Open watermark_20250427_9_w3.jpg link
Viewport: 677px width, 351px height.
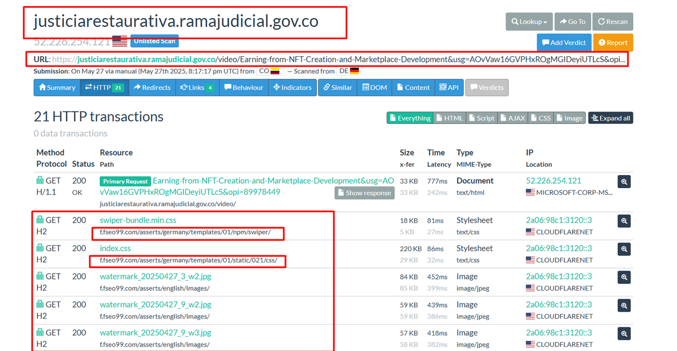click(x=156, y=333)
